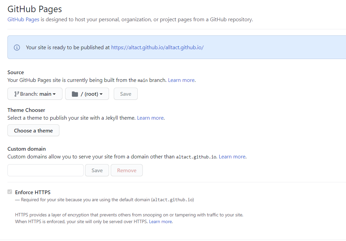Open Learn more link under Source
Viewport: 346px width, 241px height.
point(181,80)
